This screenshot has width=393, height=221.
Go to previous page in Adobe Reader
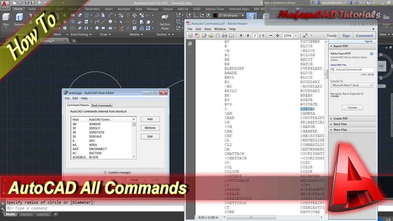[241, 36]
